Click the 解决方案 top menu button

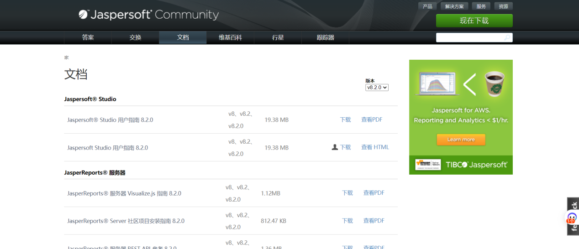(x=454, y=6)
